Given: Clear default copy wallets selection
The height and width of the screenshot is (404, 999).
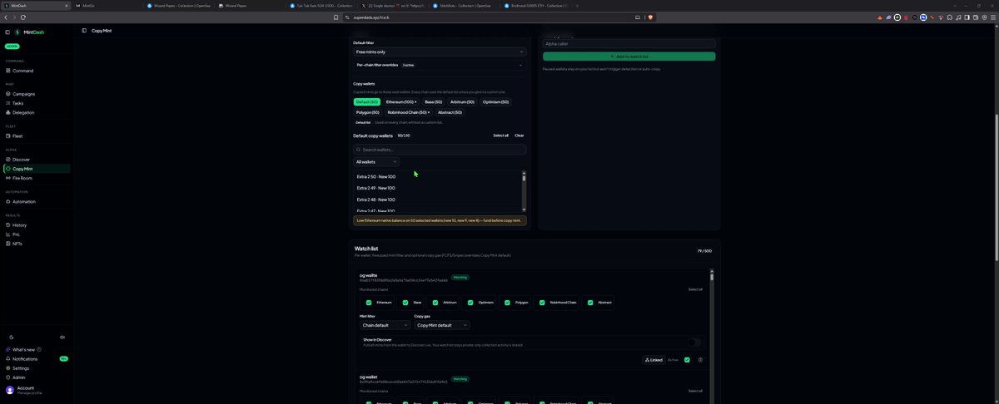Looking at the screenshot, I should coord(519,135).
